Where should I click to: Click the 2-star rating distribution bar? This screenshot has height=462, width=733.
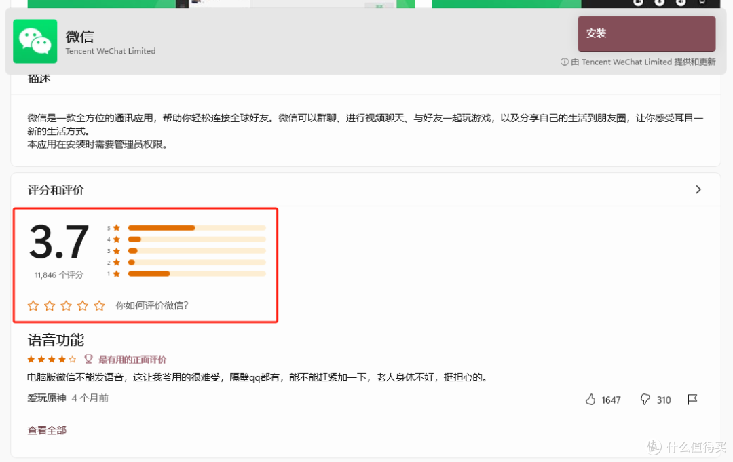197,262
